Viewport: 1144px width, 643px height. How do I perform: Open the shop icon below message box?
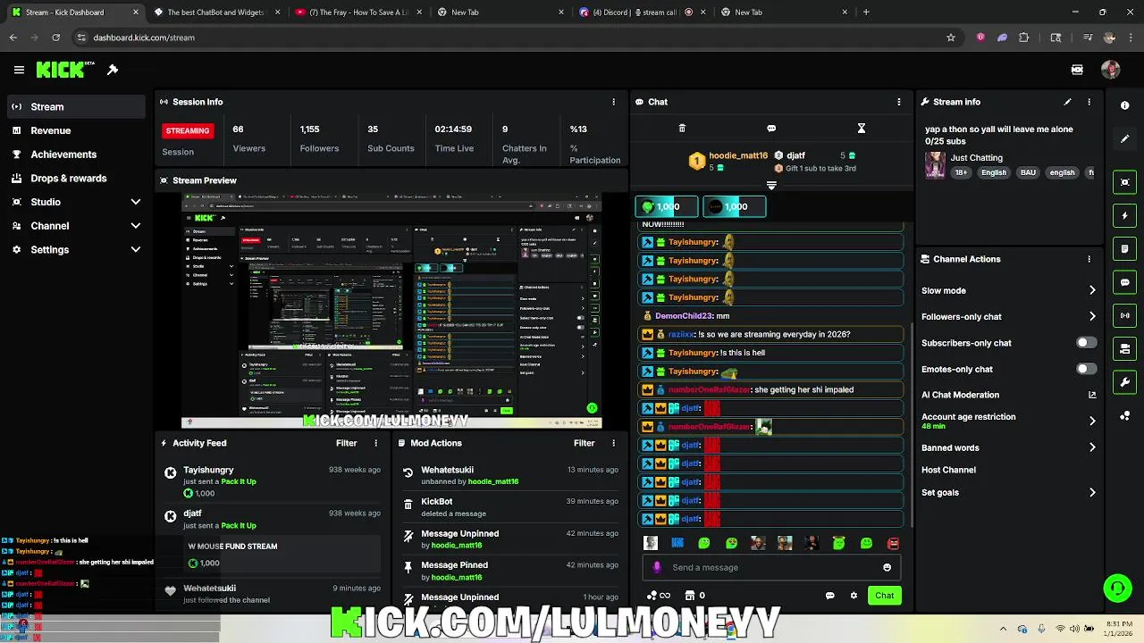(x=689, y=596)
